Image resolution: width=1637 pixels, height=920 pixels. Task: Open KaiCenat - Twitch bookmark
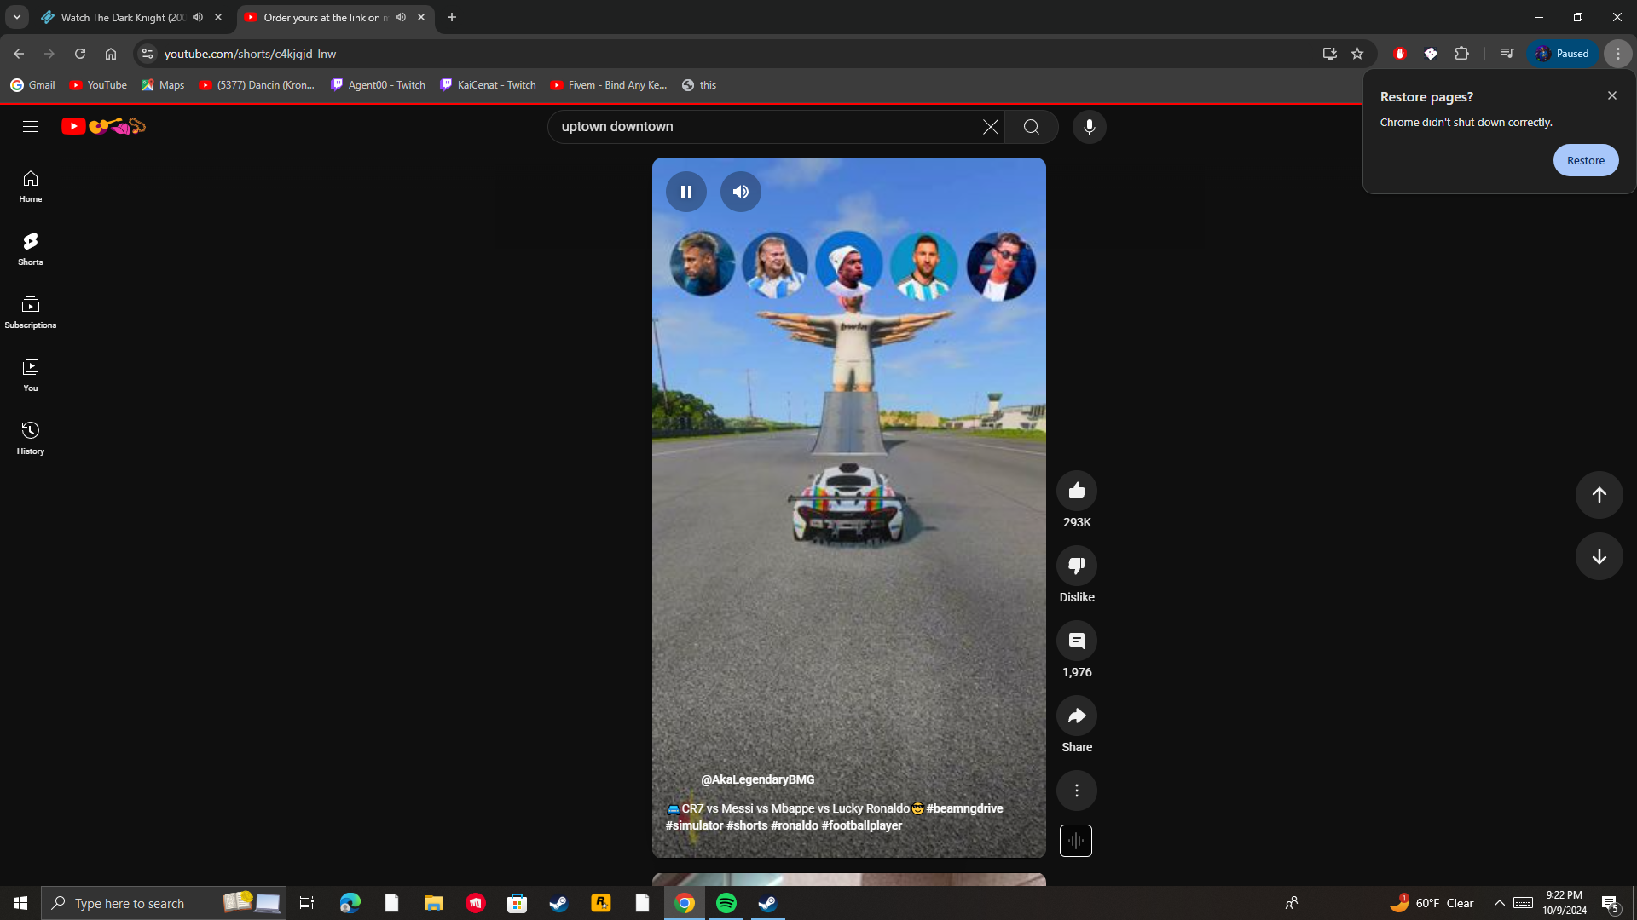[488, 85]
